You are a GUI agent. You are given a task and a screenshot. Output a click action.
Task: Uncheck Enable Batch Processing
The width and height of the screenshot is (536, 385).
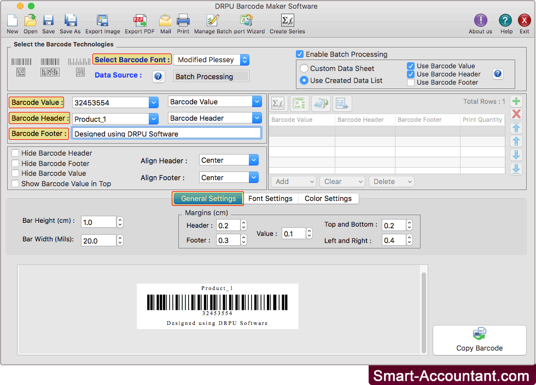tap(300, 54)
